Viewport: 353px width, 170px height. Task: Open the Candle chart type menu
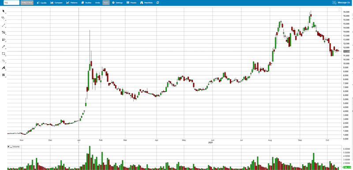point(41,3)
